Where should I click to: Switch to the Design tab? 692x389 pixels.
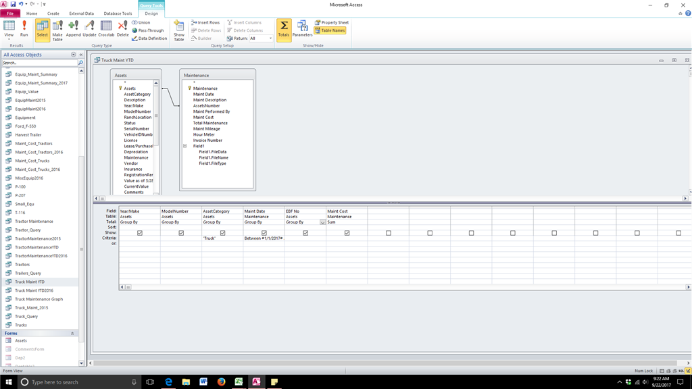[151, 14]
